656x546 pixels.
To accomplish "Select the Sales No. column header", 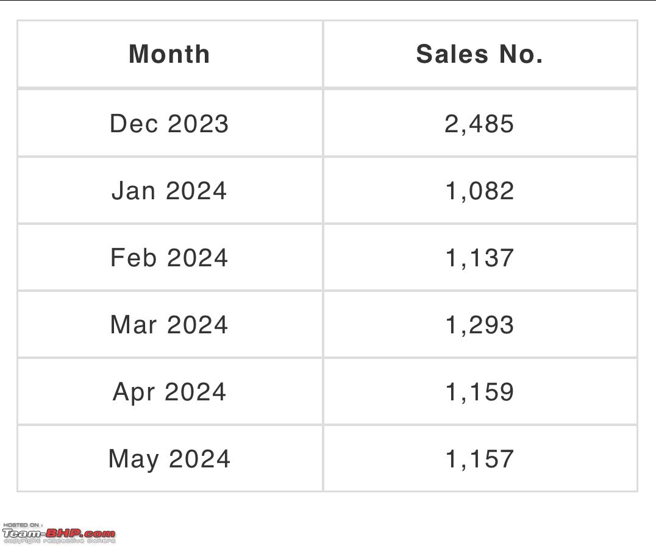I will [x=479, y=54].
